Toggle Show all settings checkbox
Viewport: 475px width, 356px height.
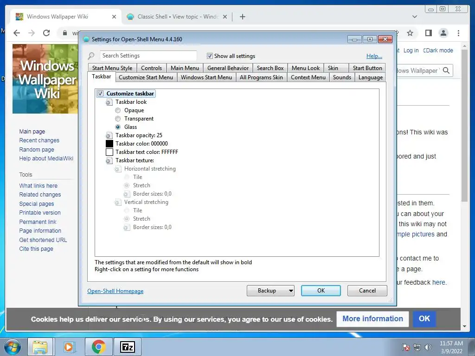pyautogui.click(x=210, y=56)
